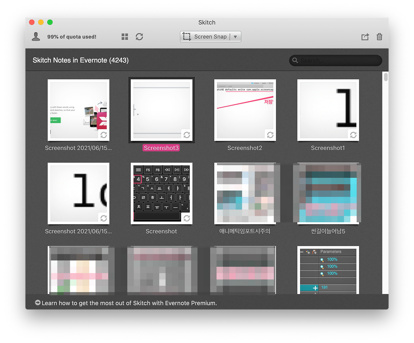Open the 씬길이늘어남5 thumbnail

tap(328, 193)
